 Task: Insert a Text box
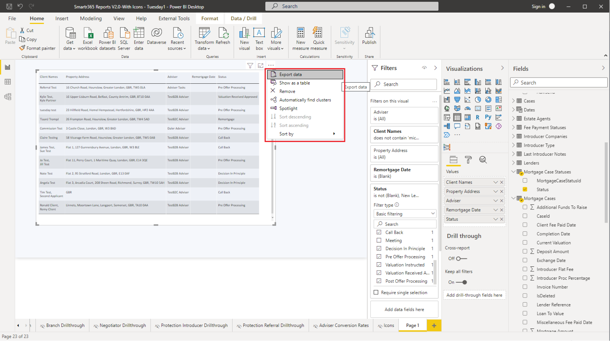pyautogui.click(x=259, y=38)
